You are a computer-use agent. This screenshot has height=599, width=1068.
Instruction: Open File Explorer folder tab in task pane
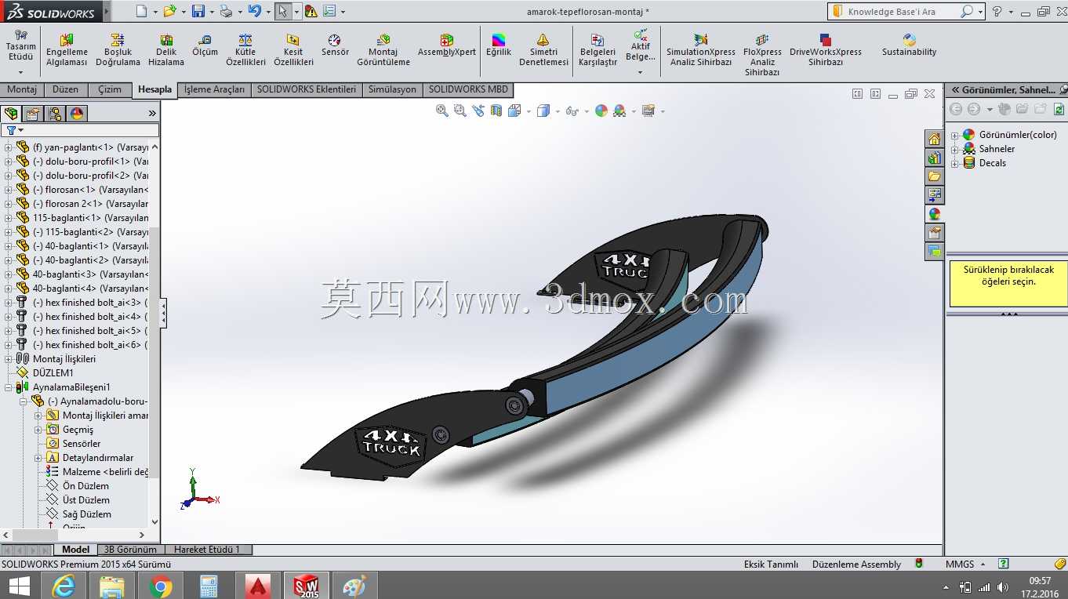pos(934,176)
